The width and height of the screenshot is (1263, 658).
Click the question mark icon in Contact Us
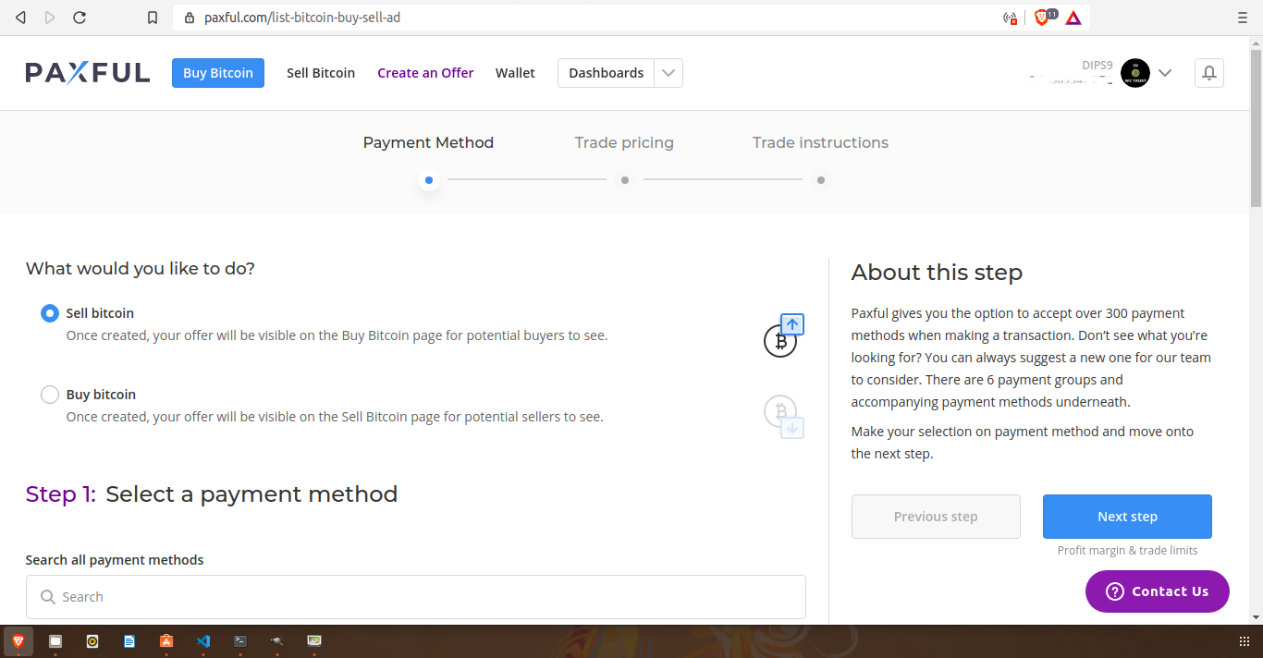(1114, 591)
